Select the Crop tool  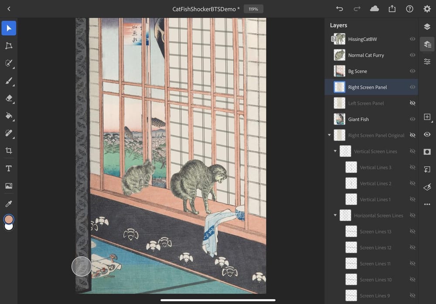point(9,151)
